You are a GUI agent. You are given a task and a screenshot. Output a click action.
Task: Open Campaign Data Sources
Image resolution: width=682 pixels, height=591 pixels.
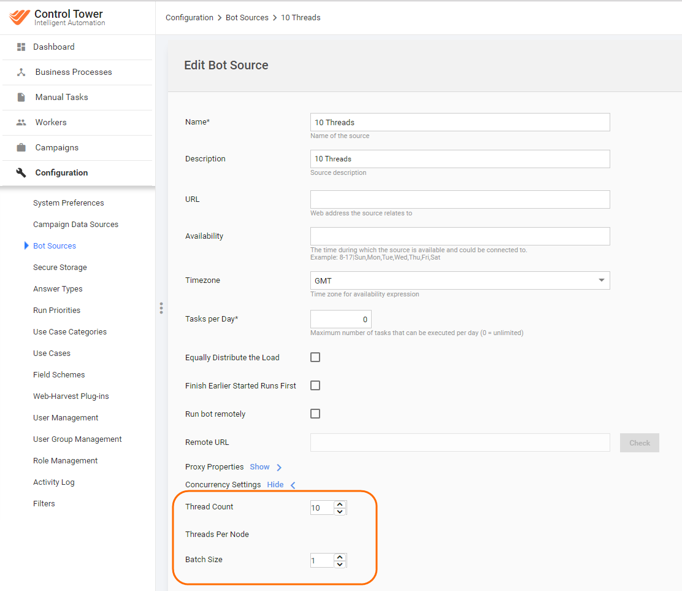pyautogui.click(x=75, y=224)
